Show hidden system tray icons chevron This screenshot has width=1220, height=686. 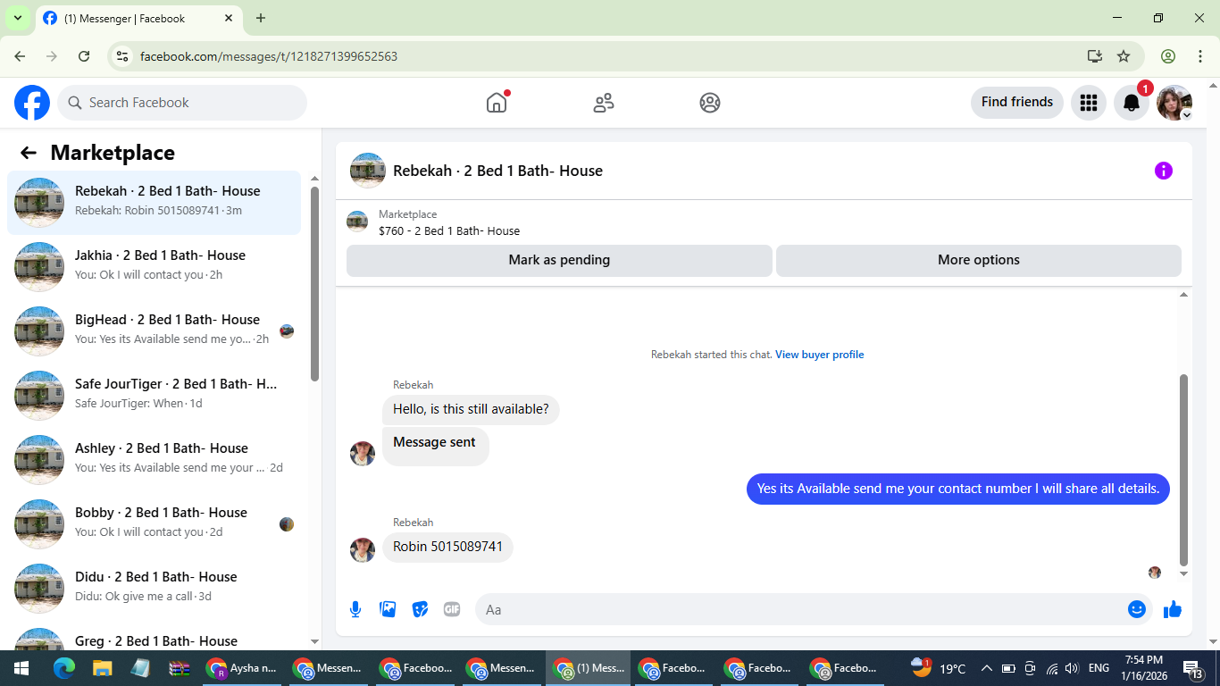(986, 668)
